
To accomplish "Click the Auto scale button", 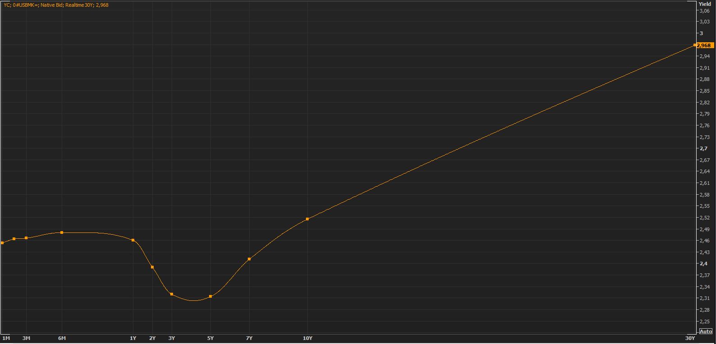I will click(x=706, y=331).
